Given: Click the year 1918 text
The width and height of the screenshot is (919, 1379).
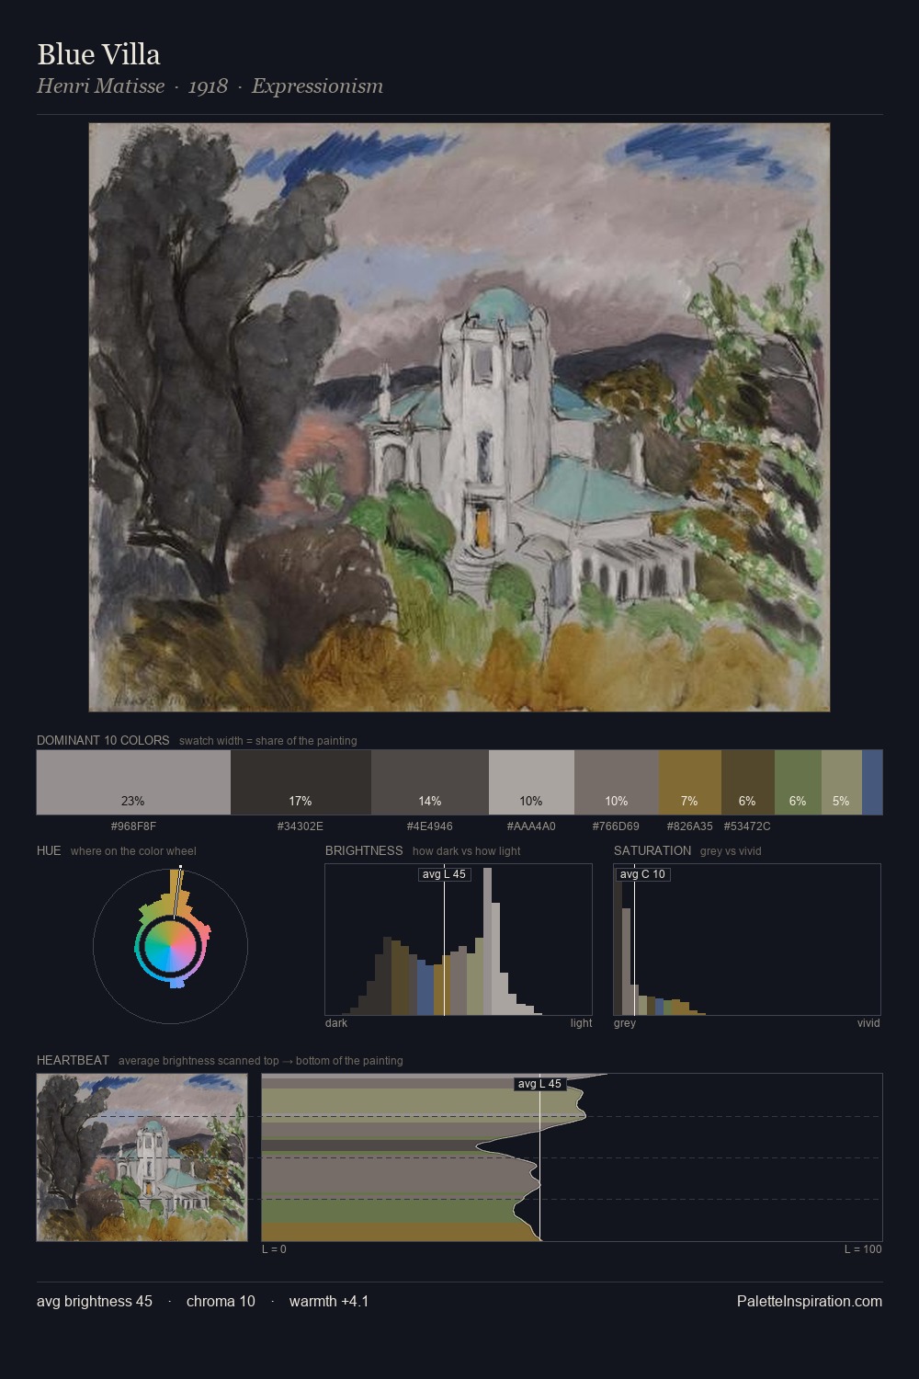Looking at the screenshot, I should coord(208,86).
